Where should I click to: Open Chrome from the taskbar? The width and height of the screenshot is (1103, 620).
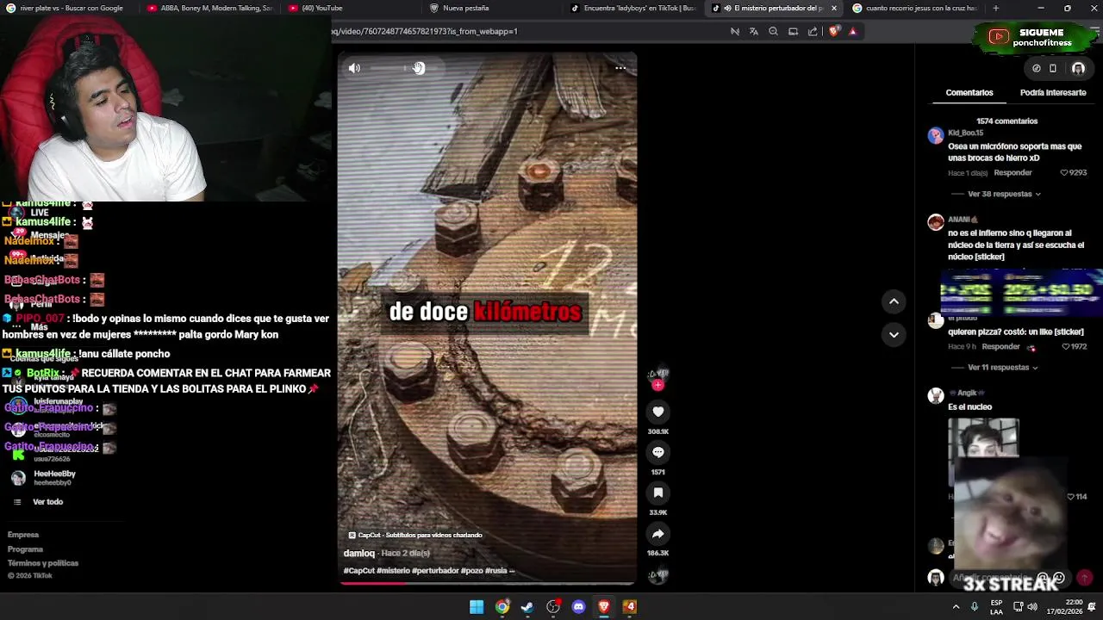pos(502,607)
